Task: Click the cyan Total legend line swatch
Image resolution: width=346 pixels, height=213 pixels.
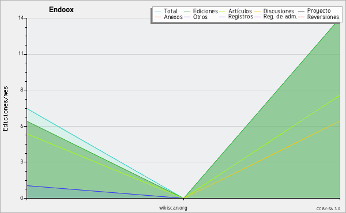Action: (x=158, y=12)
